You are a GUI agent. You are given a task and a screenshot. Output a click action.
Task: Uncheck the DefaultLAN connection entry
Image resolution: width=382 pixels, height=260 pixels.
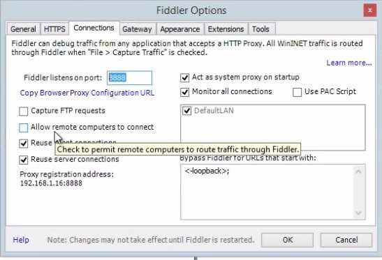click(187, 111)
